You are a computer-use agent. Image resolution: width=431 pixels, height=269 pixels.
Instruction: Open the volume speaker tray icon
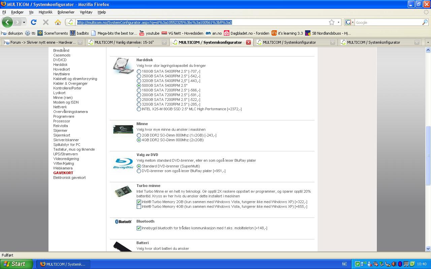394,264
